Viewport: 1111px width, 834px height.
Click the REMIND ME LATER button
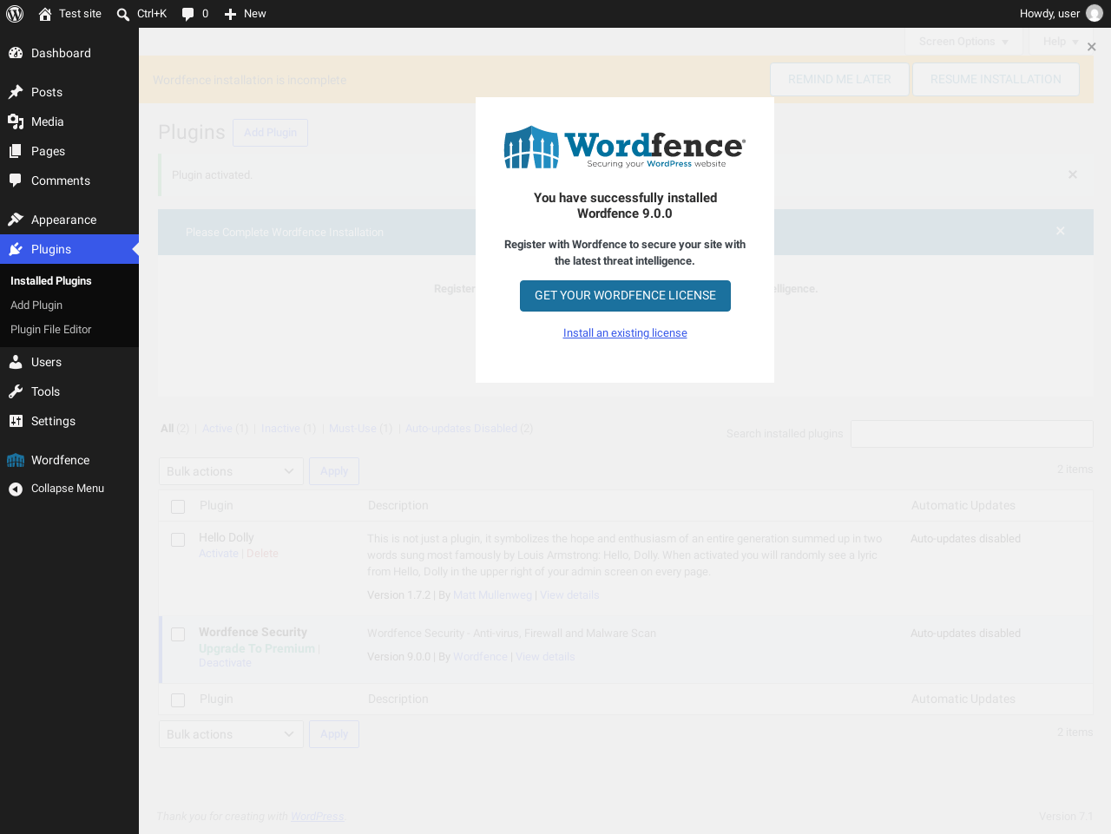tap(839, 79)
